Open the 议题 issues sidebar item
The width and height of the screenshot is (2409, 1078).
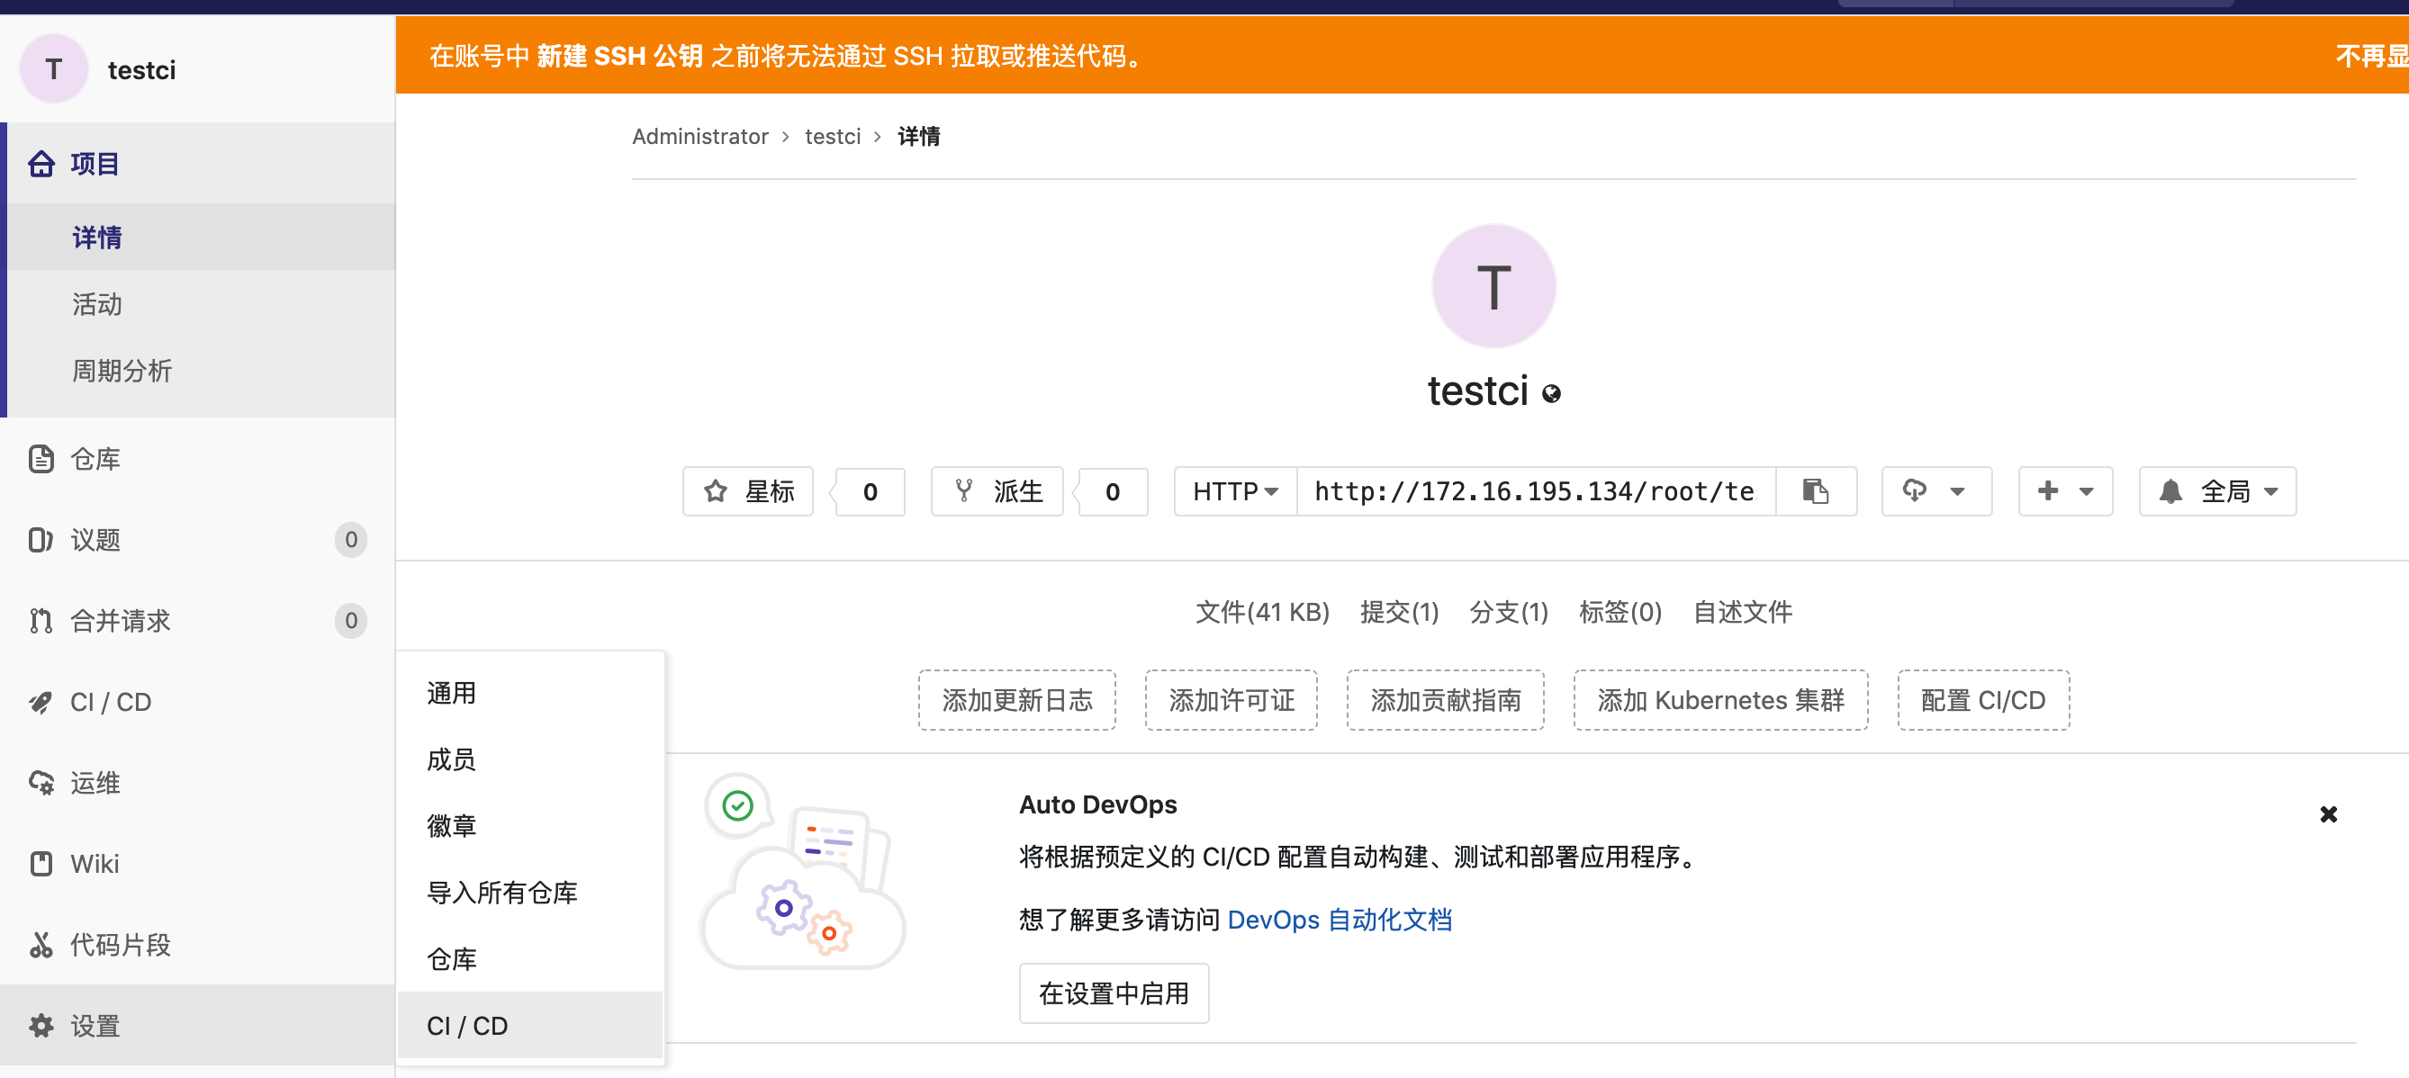point(95,540)
